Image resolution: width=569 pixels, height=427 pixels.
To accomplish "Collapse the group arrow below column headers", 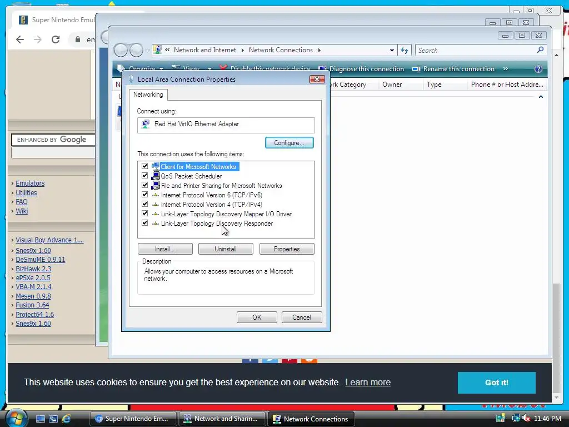I will (541, 97).
